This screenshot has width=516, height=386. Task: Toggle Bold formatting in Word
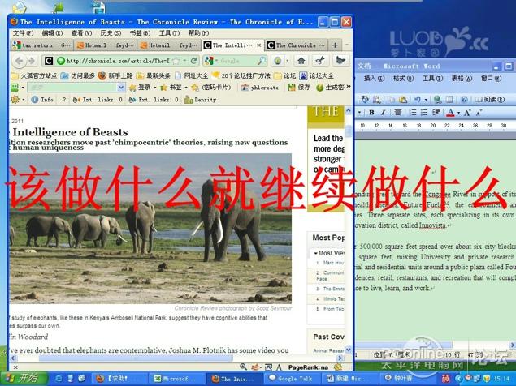(371, 113)
